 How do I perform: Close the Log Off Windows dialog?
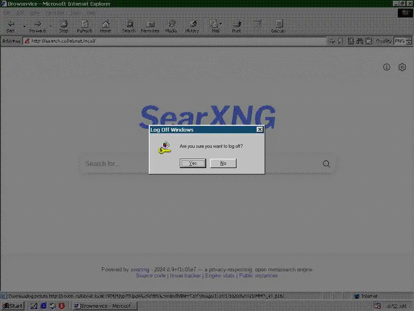tap(260, 129)
